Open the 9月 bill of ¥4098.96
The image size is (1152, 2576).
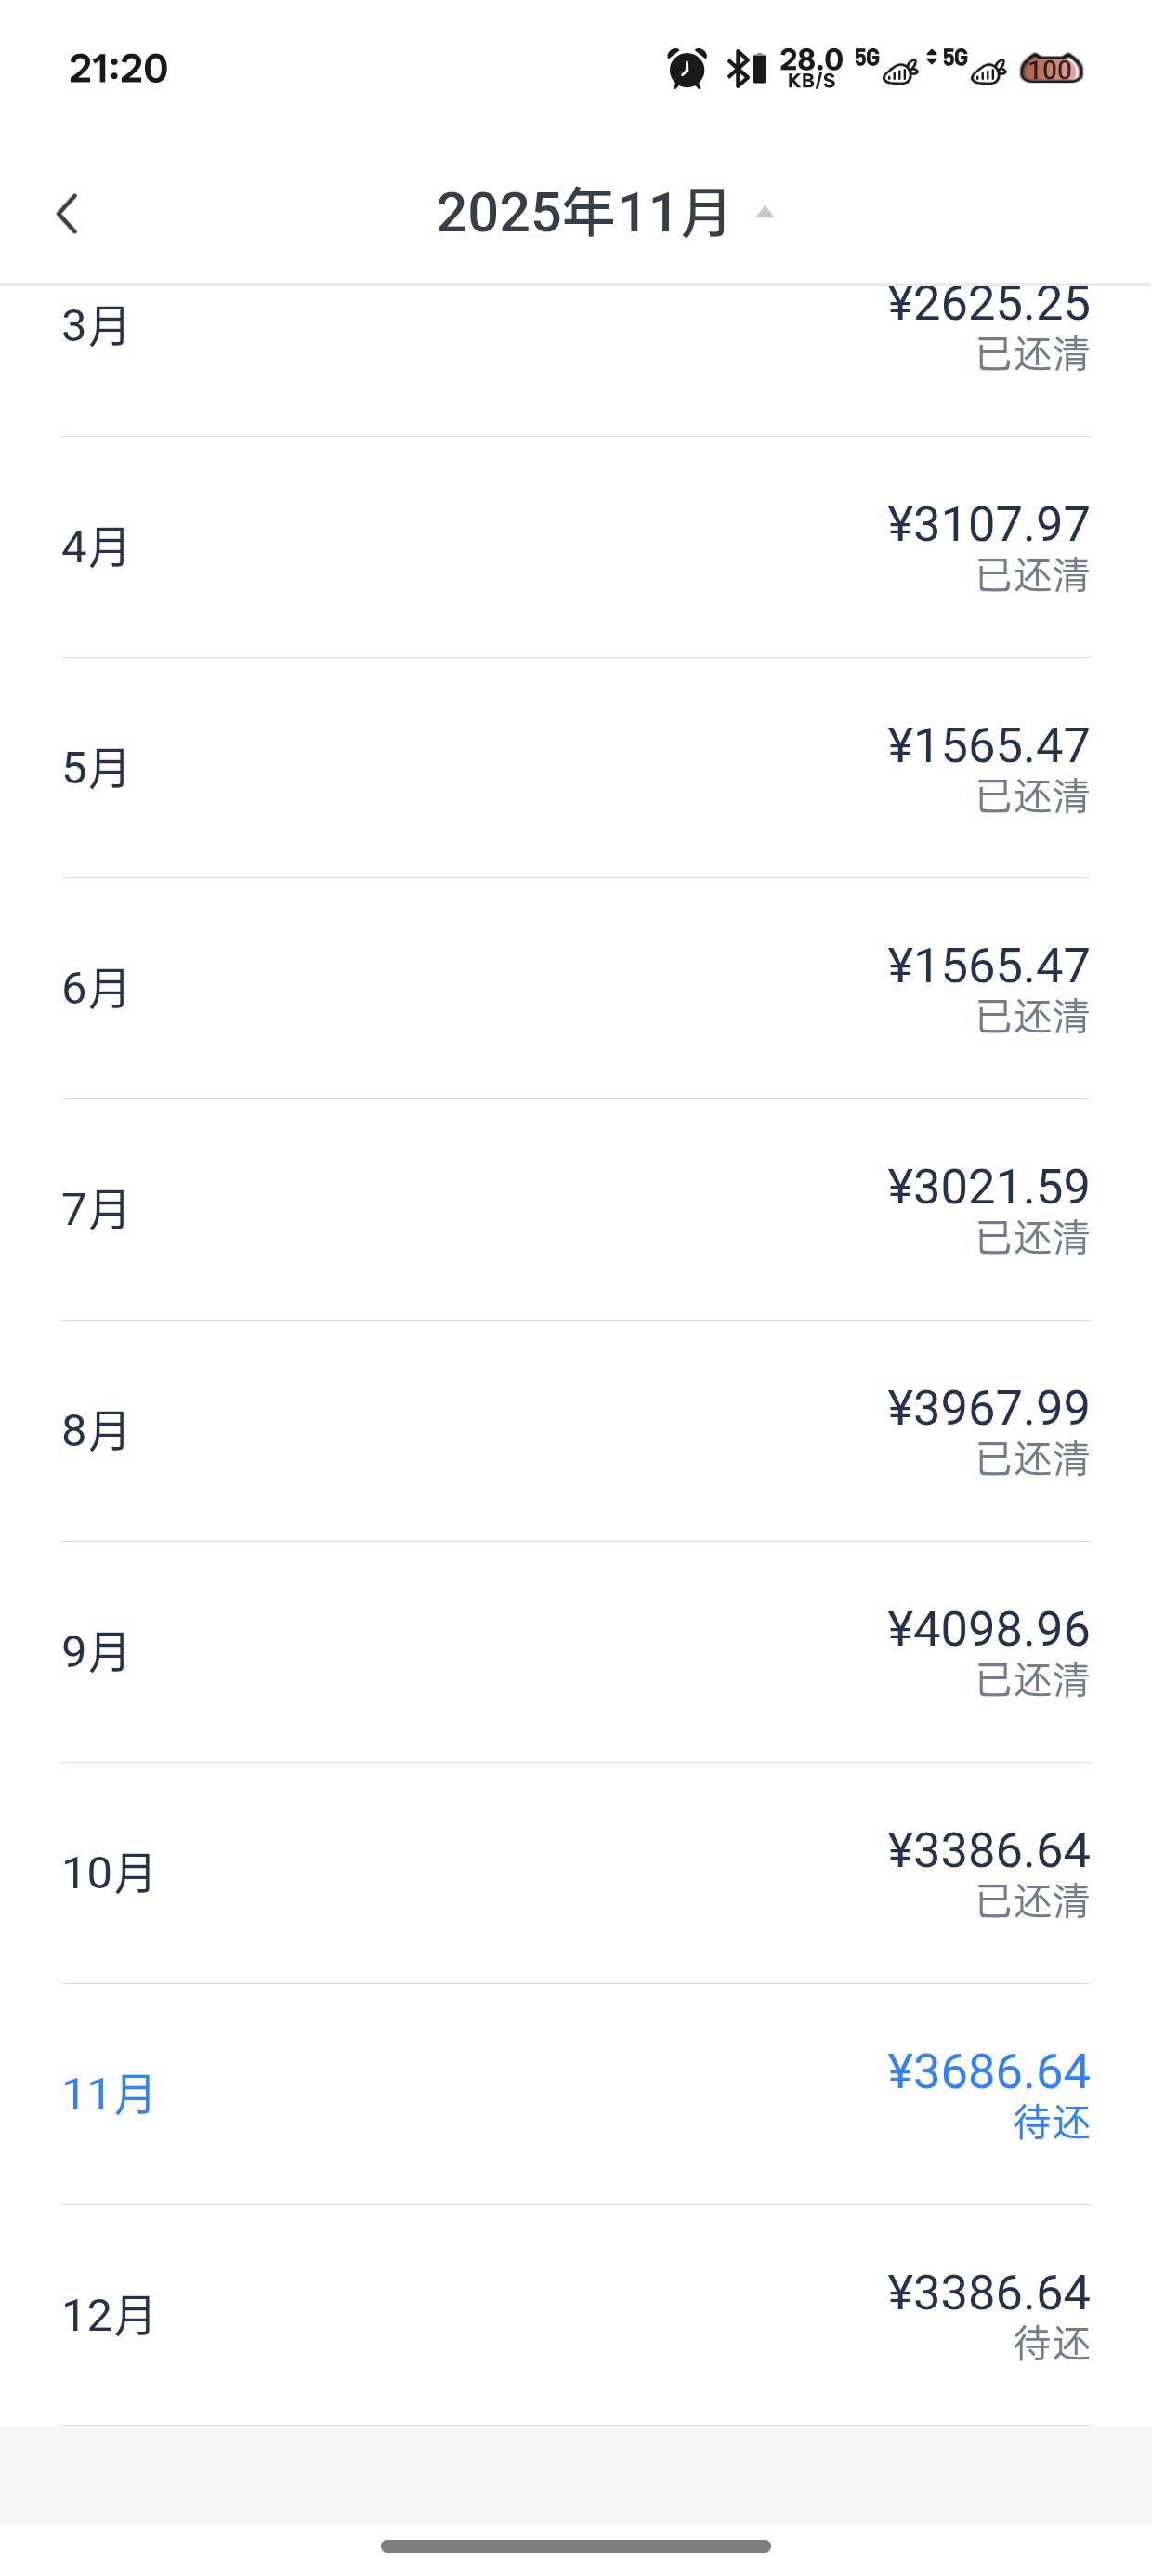click(x=575, y=1652)
